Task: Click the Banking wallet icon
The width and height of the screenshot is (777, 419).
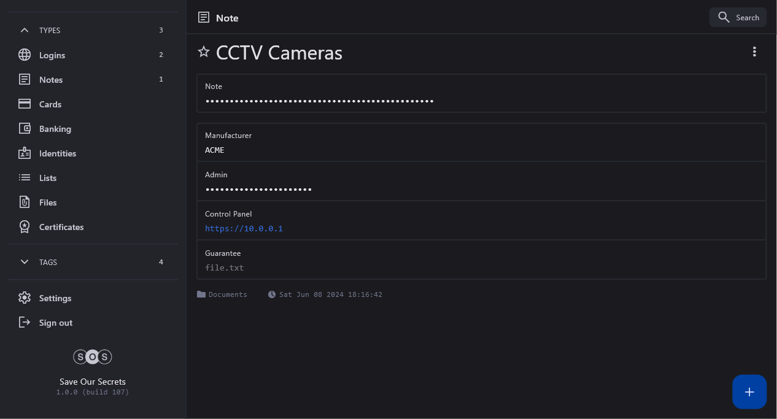Action: pos(25,129)
